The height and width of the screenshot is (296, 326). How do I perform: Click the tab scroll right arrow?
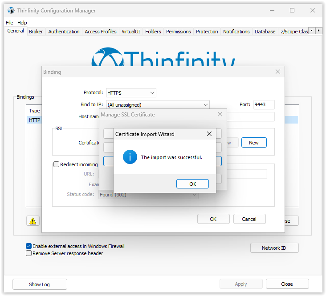318,31
